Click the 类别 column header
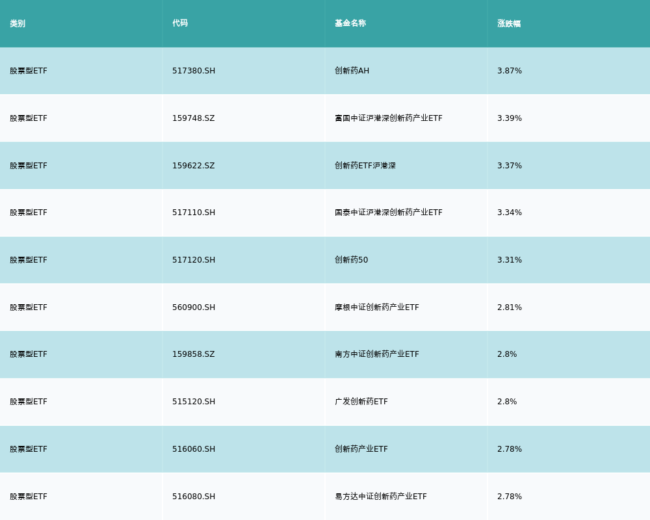Image resolution: width=650 pixels, height=520 pixels. (18, 23)
